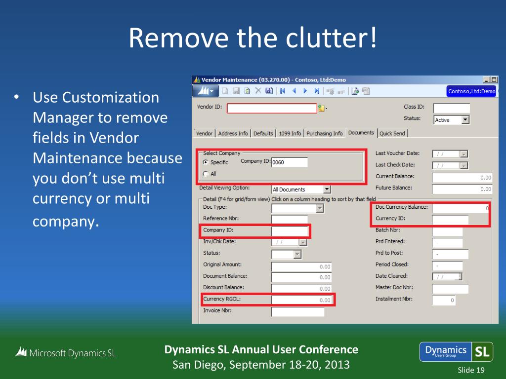Select the All companies radio button
Screen dimensions: 506x379
[x=205, y=174]
